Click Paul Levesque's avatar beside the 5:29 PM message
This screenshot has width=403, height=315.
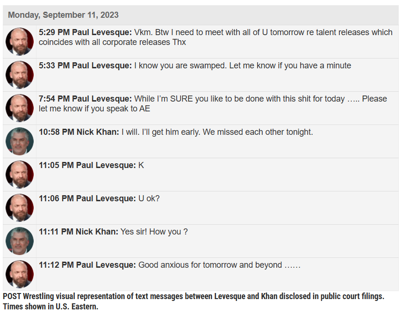(20, 42)
